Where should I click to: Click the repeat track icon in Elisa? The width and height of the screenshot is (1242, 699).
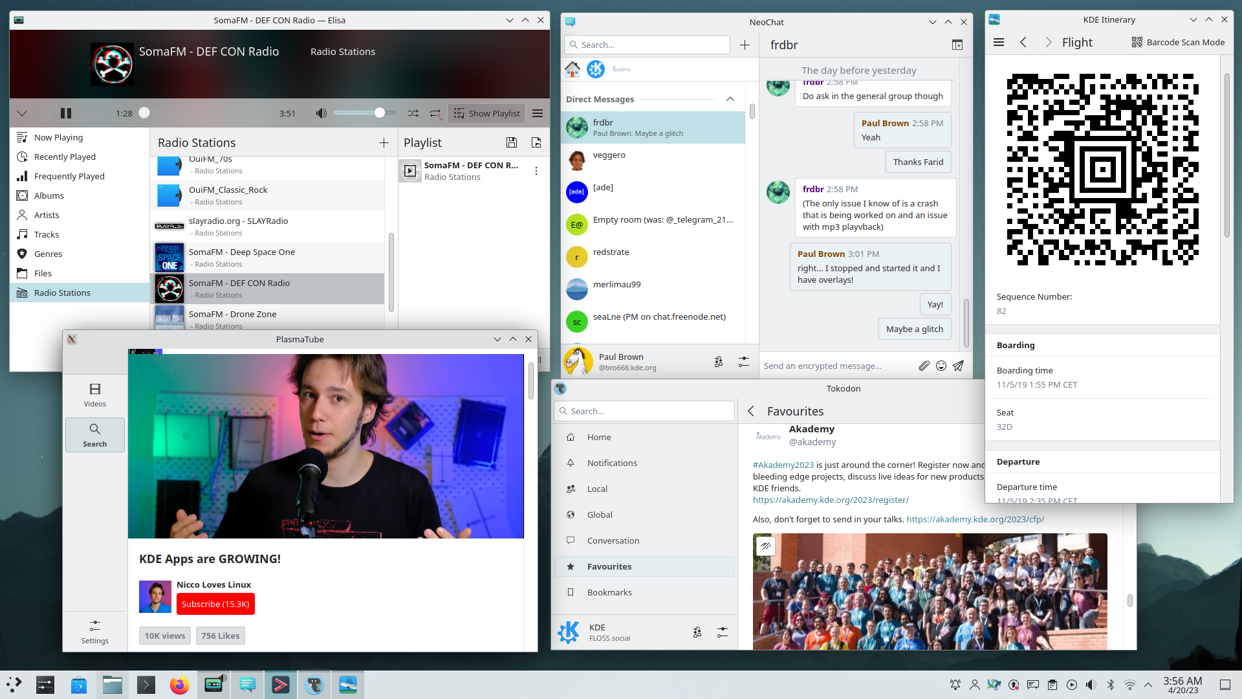pyautogui.click(x=434, y=113)
